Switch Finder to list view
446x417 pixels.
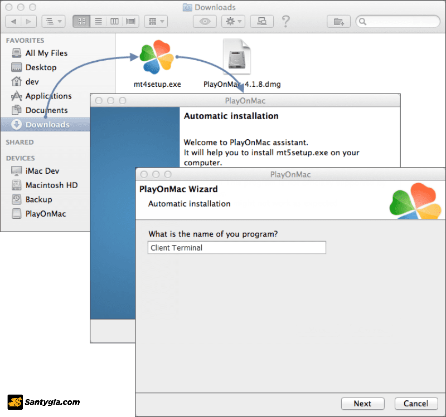click(99, 22)
